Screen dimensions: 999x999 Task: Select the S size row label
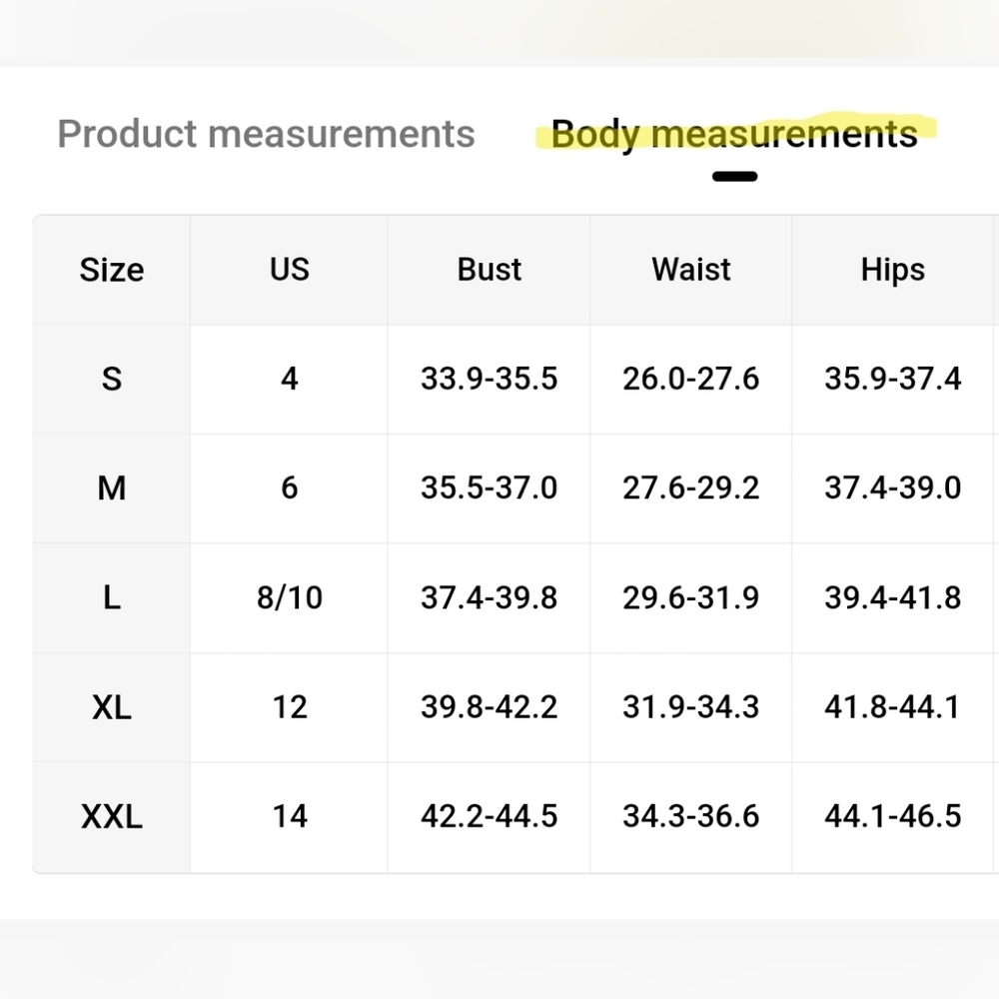pyautogui.click(x=112, y=379)
